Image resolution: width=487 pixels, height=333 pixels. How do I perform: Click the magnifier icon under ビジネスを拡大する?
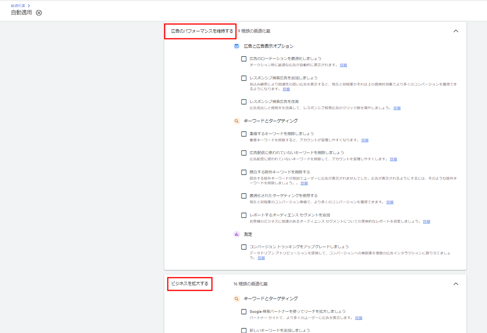tap(237, 299)
